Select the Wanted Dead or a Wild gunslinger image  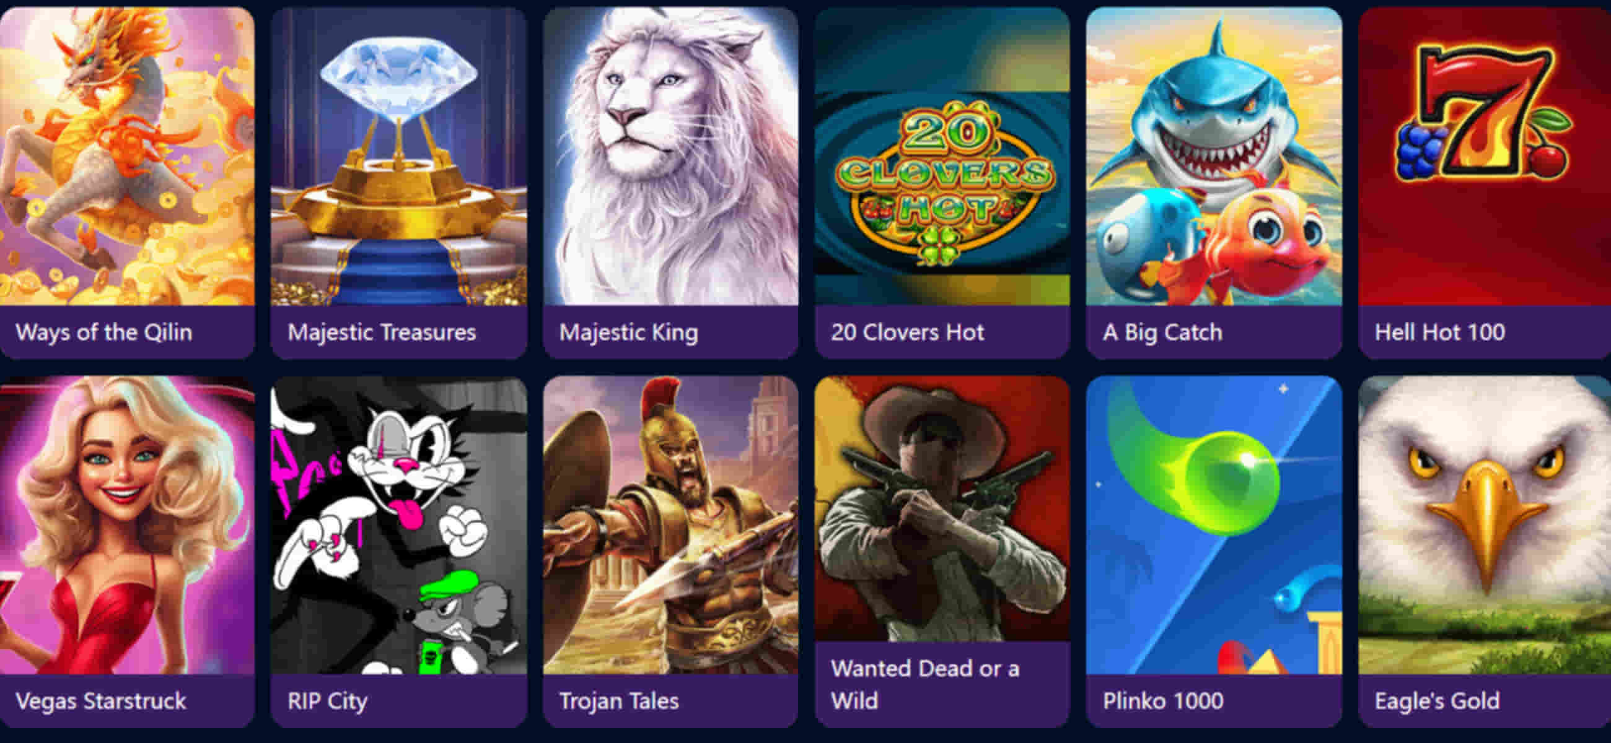[x=942, y=509]
